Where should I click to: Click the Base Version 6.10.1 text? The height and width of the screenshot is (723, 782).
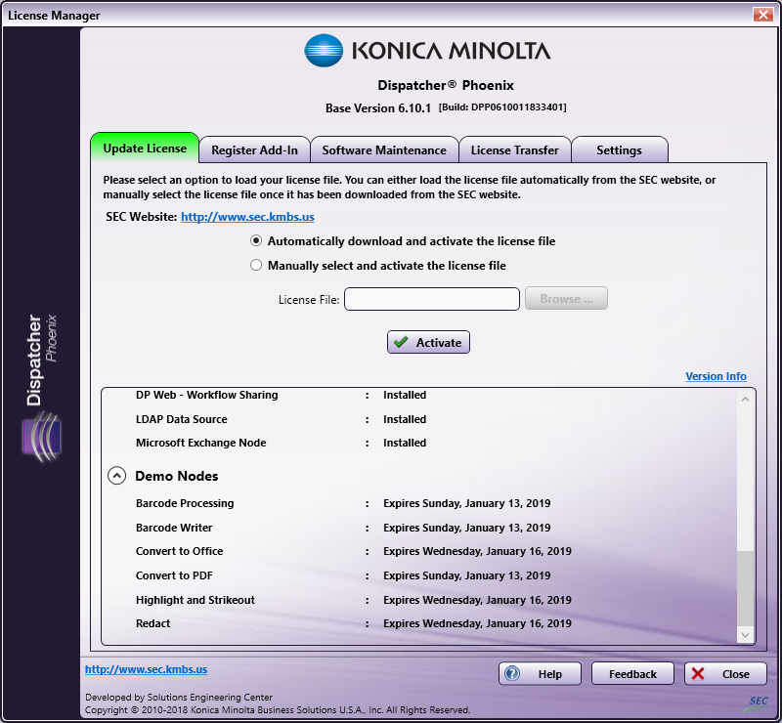pyautogui.click(x=378, y=108)
